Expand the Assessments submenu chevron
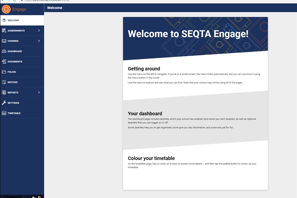 (39, 30)
